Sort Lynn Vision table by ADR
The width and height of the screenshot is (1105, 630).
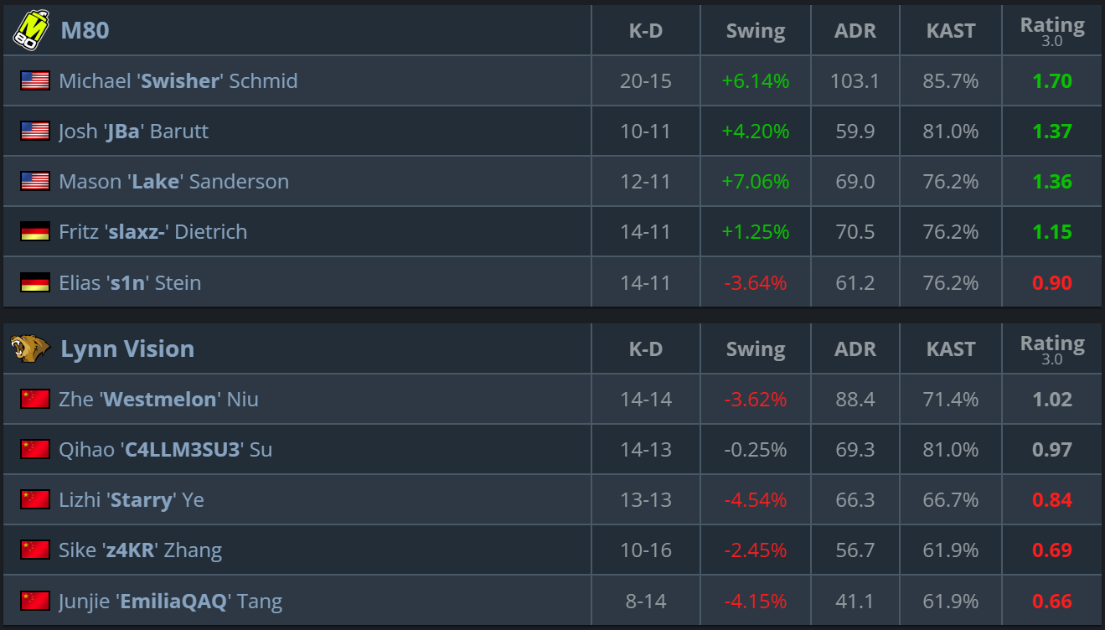[855, 349]
